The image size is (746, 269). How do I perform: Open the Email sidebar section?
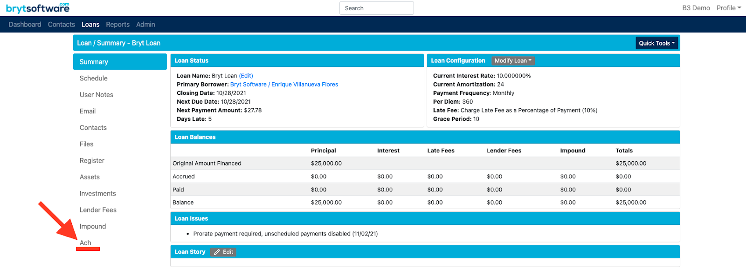click(x=88, y=111)
